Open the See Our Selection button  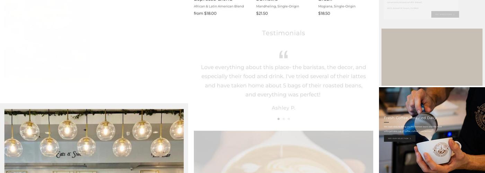399,138
